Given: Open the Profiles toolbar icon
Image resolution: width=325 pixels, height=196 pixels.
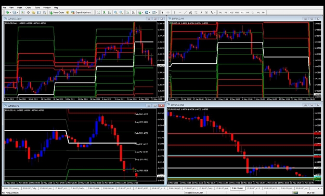Looking at the screenshot, I should 15,12.
